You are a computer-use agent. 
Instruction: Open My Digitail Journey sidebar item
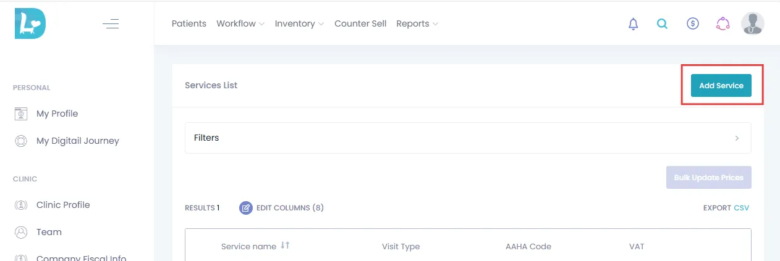(78, 141)
